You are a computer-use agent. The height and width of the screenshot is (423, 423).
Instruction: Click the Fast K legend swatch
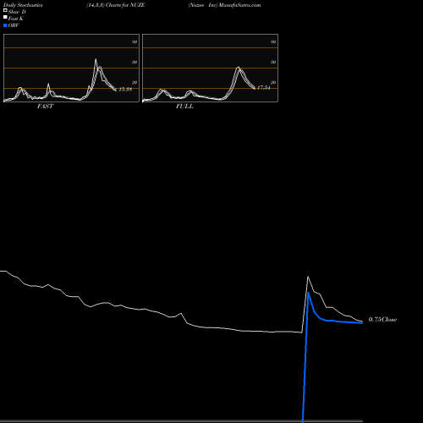click(5, 18)
